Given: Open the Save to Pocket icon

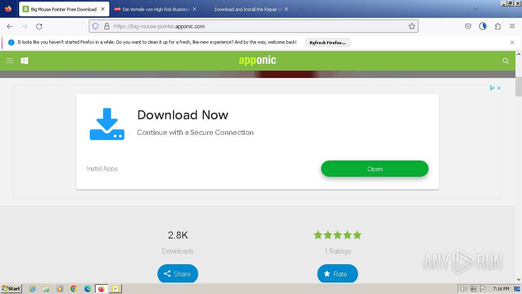Looking at the screenshot, I should tap(468, 26).
